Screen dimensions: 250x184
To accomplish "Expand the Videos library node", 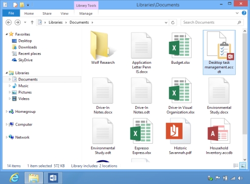I will click(10, 99).
